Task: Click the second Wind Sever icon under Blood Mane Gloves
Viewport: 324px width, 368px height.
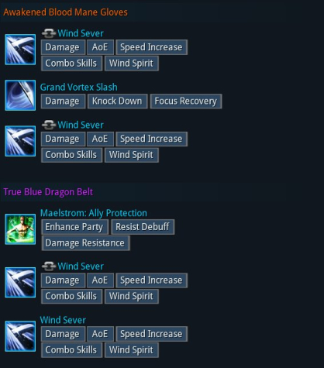Action: pos(20,141)
